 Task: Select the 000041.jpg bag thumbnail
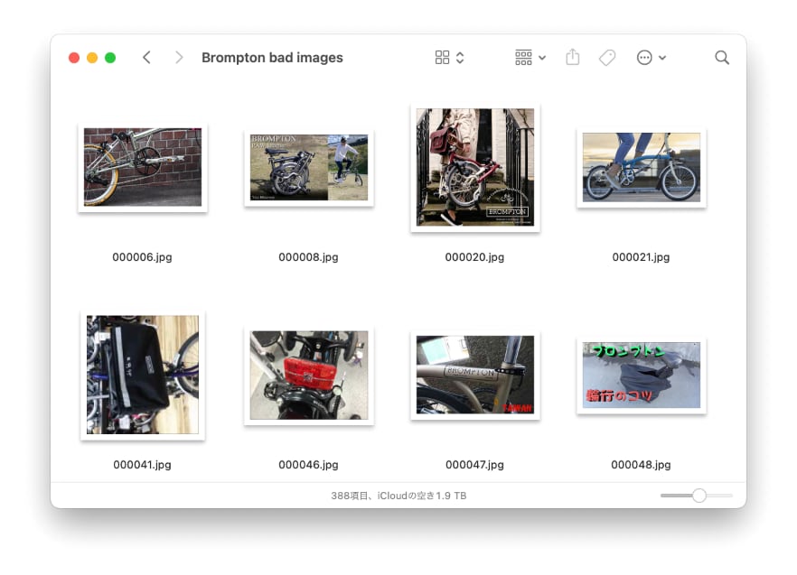(143, 375)
